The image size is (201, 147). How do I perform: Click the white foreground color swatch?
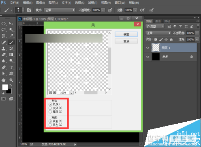pyautogui.click(x=5, y=87)
